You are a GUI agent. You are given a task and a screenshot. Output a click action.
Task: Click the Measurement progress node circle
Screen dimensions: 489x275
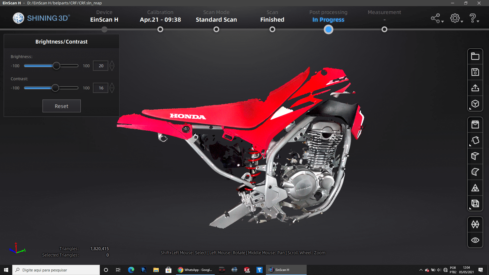pos(384,30)
